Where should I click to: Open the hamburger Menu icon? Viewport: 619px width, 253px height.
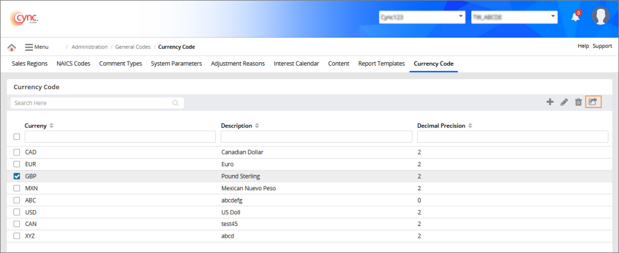tap(29, 47)
